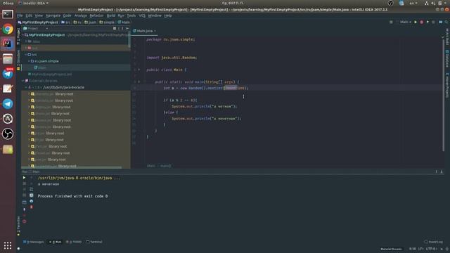Viewport: 450px width, 253px height.
Task: Open Terminal from Ubuntu dock
Action: click(x=8, y=14)
